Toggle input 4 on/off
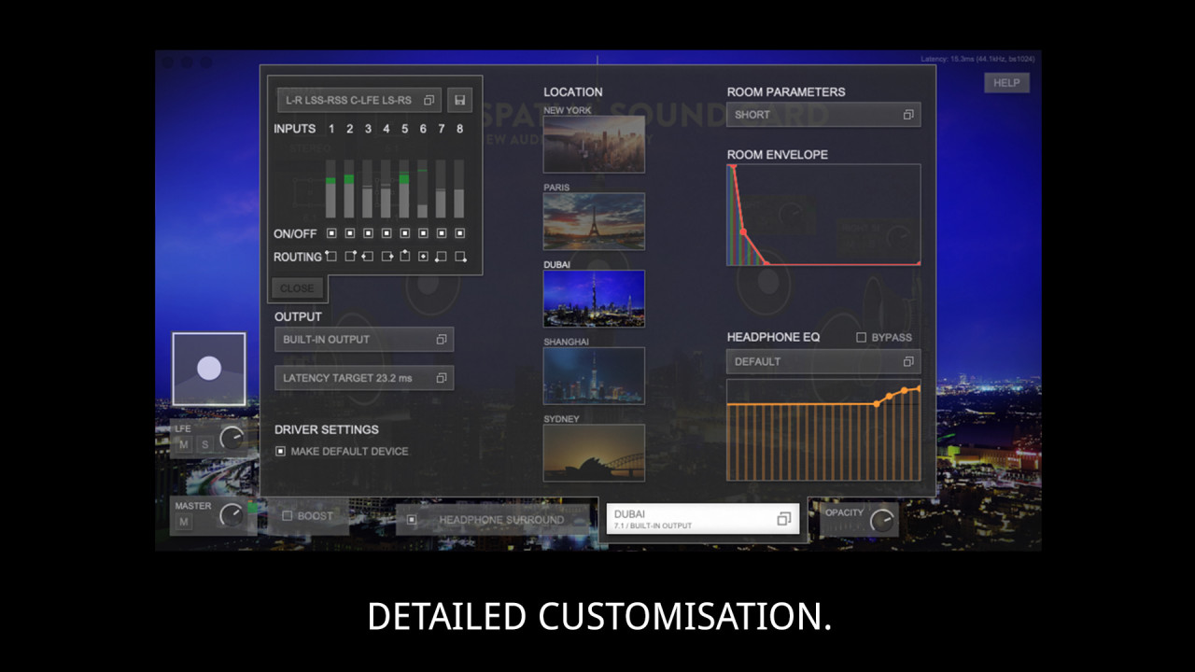1195x672 pixels. (x=387, y=233)
